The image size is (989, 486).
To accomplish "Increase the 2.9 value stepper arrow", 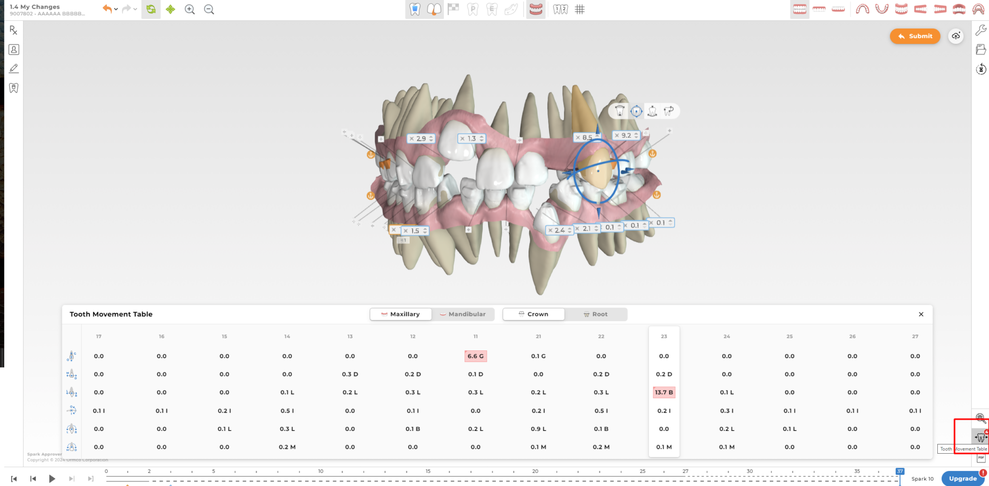I will 431,137.
